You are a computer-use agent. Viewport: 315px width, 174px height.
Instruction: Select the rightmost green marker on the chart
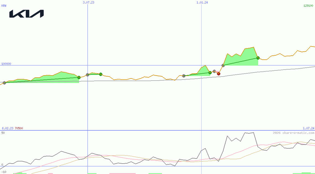[258, 58]
